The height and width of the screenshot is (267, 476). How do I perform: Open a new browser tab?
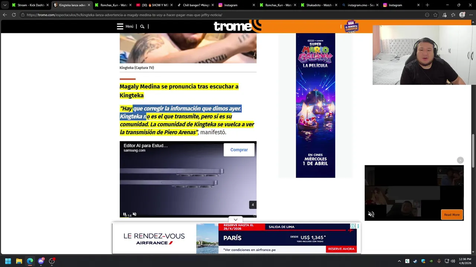point(427,5)
